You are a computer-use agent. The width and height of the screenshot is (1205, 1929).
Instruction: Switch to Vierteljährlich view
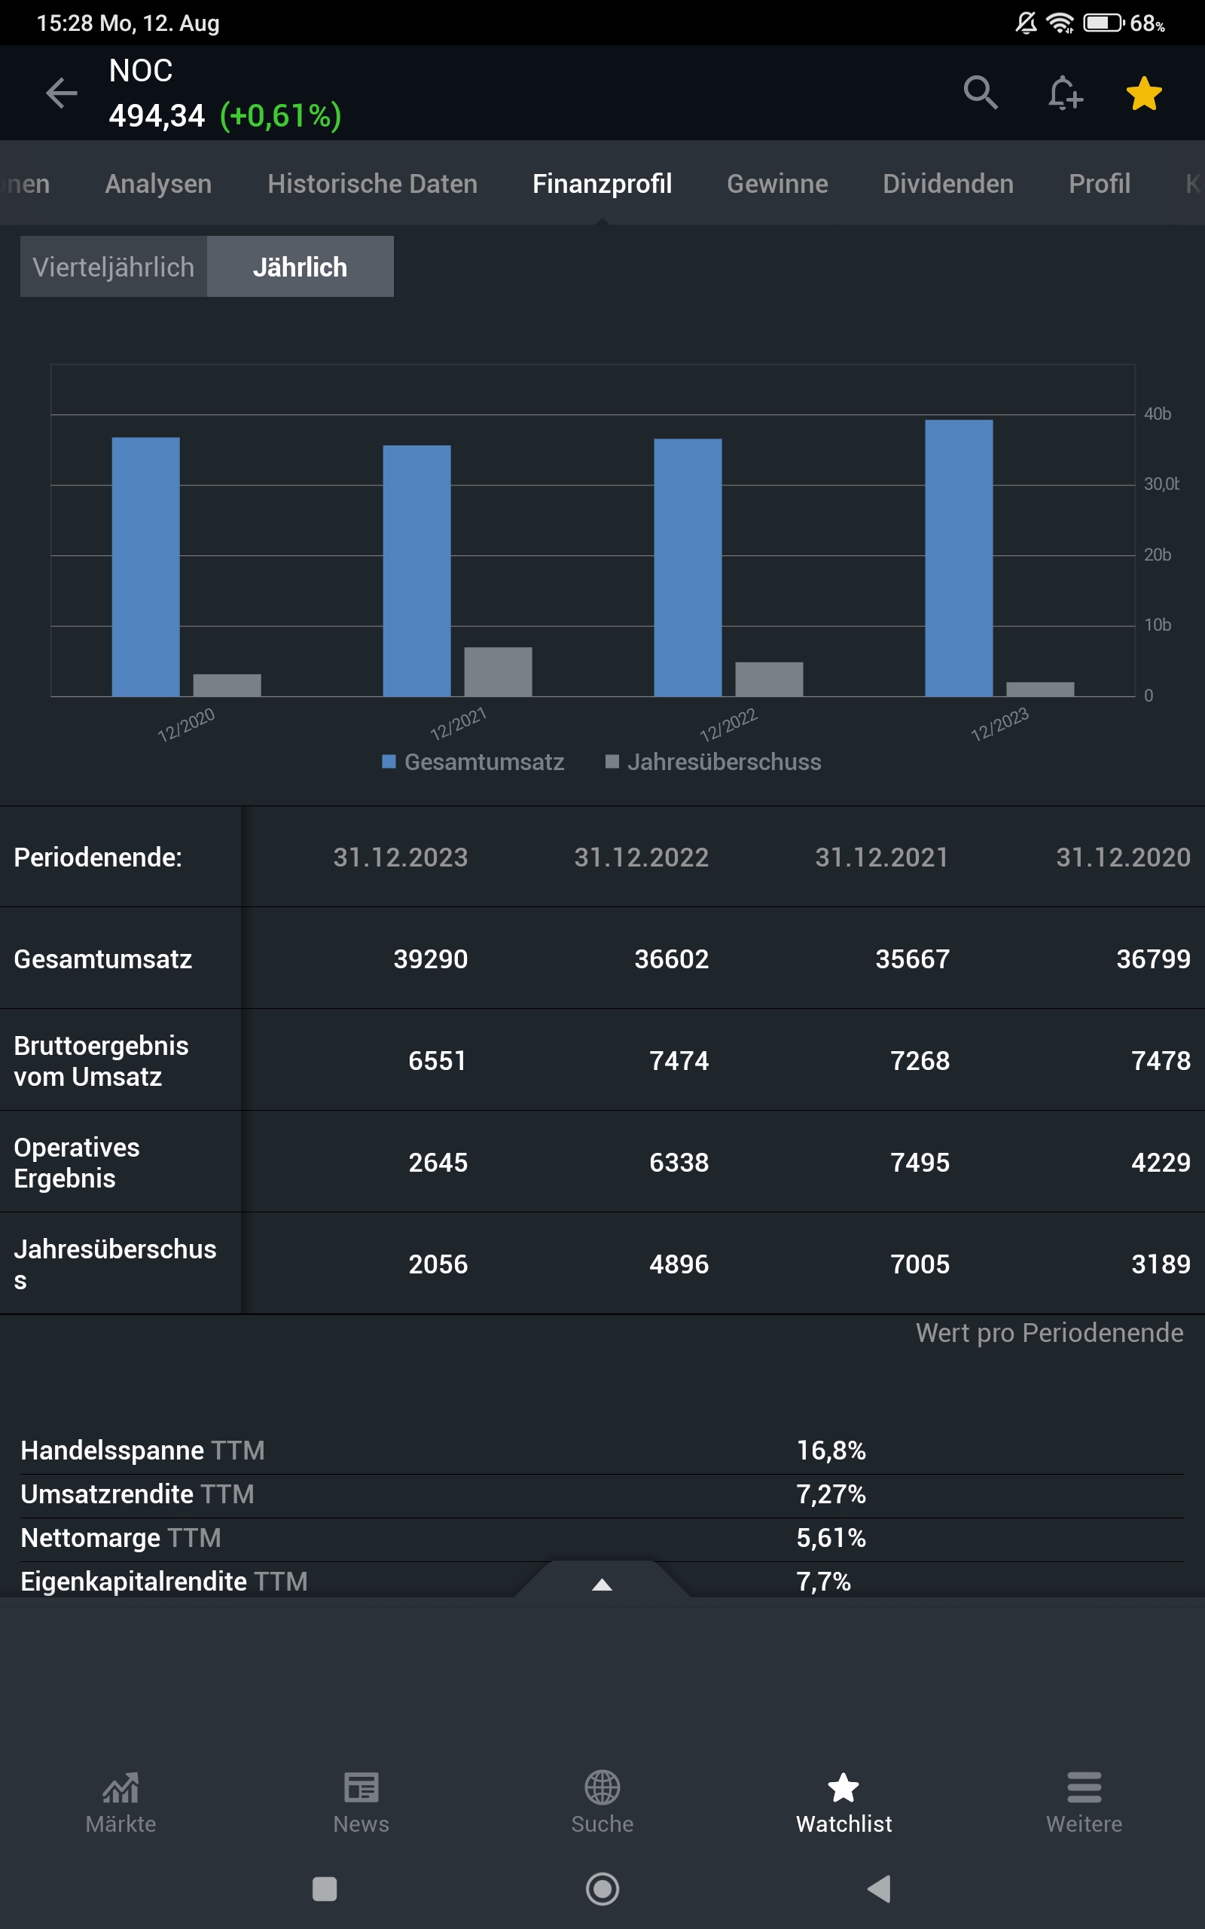pos(113,266)
